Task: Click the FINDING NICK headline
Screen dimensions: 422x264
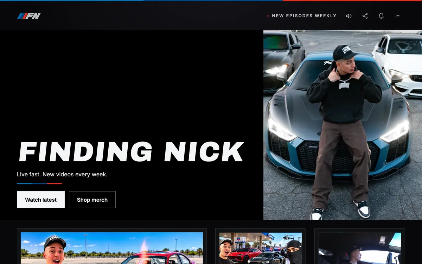Action: pyautogui.click(x=131, y=152)
